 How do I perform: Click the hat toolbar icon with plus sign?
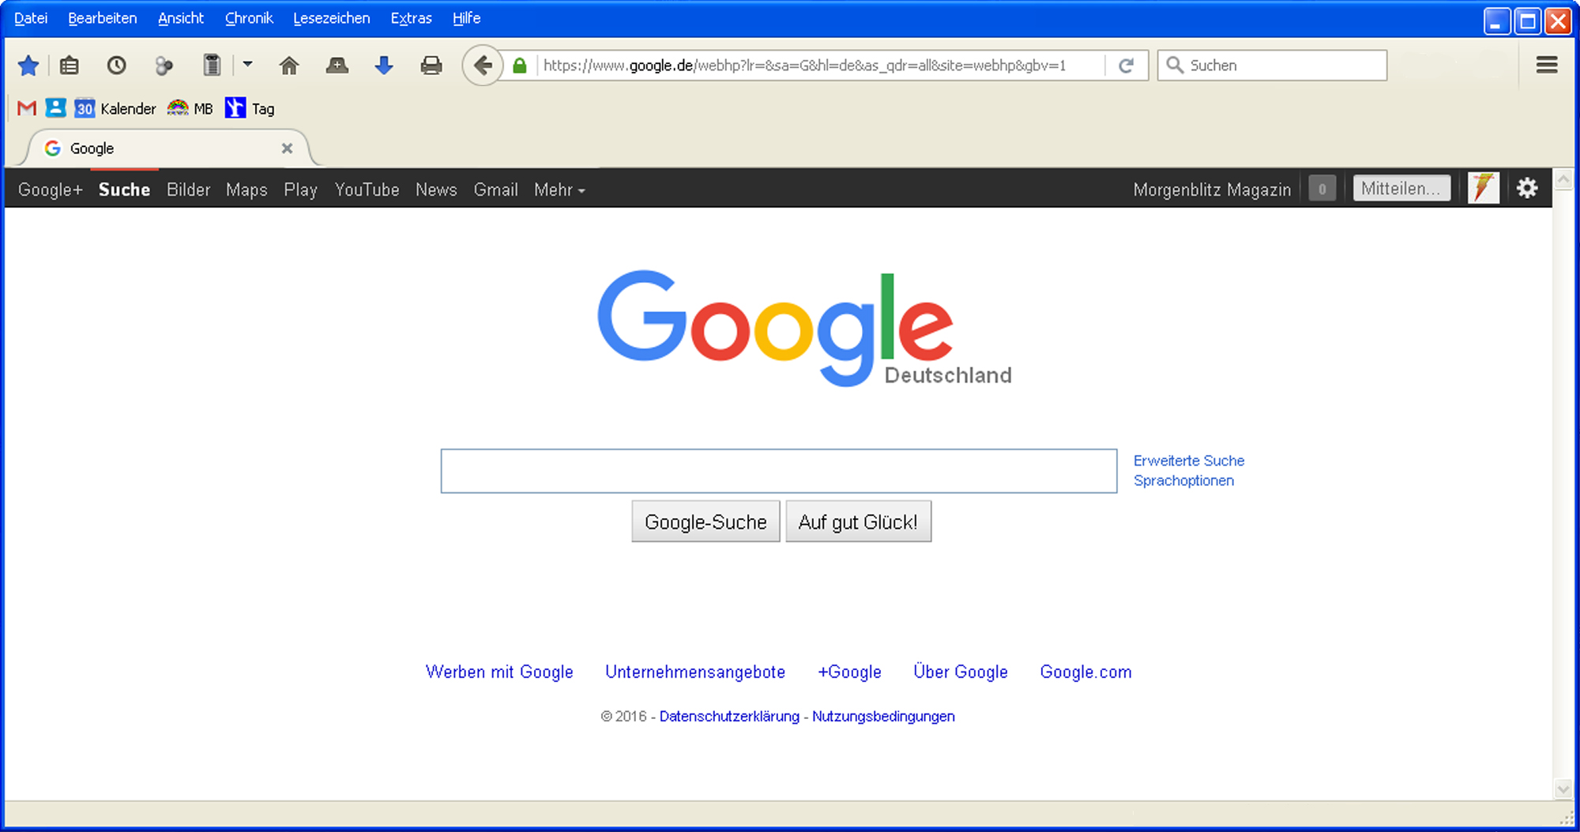click(337, 66)
